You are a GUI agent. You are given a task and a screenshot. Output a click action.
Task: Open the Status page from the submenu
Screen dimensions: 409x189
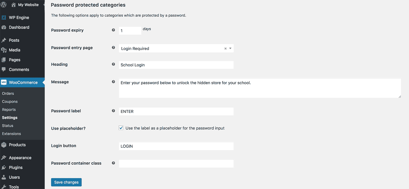pyautogui.click(x=7, y=126)
